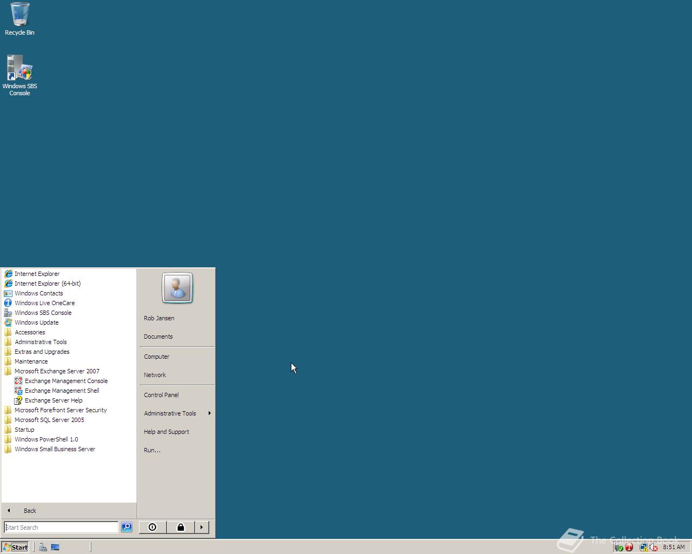Click the network warning tray icon
Image resolution: width=692 pixels, height=554 pixels.
pos(643,548)
